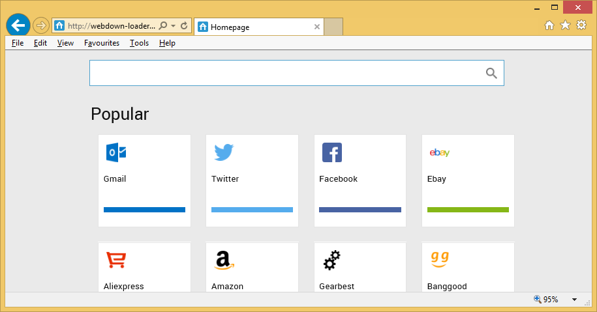Click the address bar URL text

pos(112,26)
